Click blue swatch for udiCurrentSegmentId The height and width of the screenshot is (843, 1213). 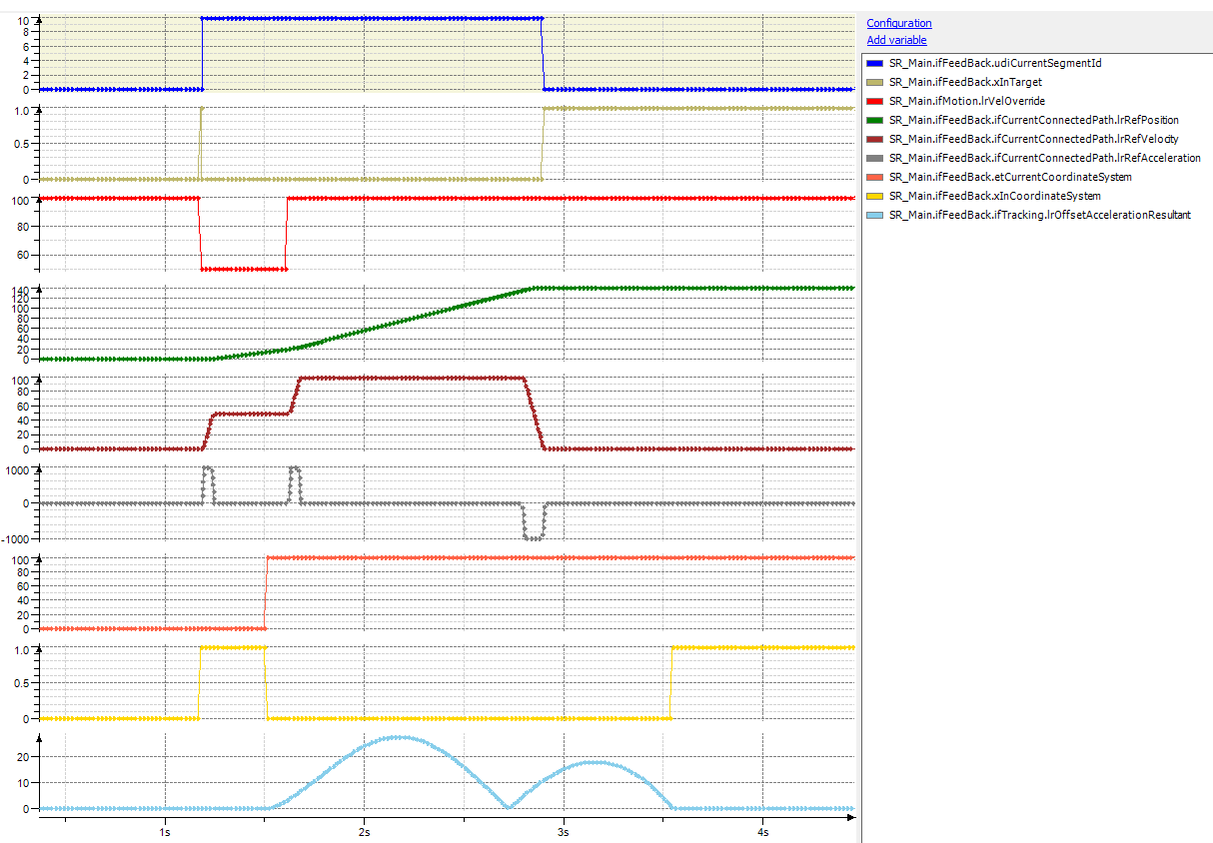[x=874, y=63]
